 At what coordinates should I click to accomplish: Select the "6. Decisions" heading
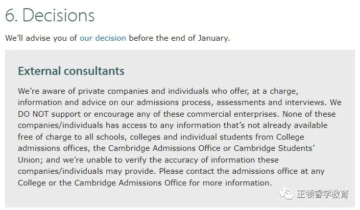tap(50, 15)
